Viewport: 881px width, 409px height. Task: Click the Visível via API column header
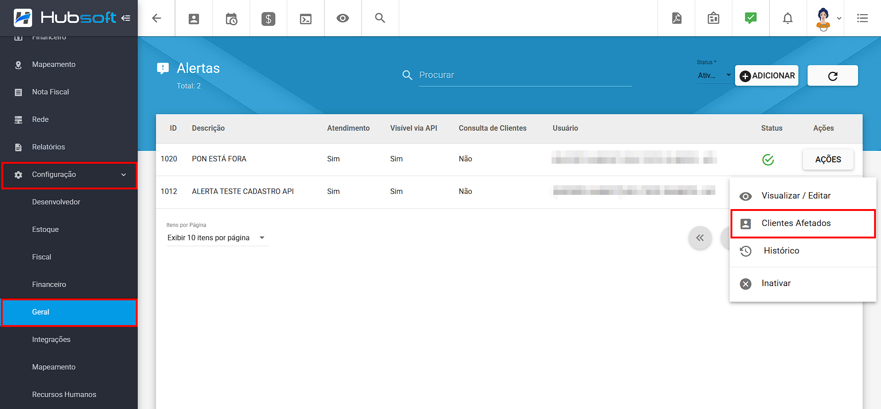[x=413, y=128]
